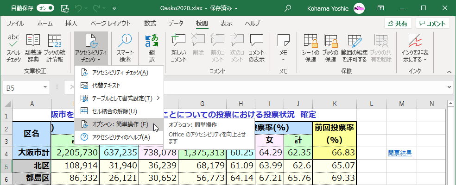
Task: Expand the formula bar chevron
Action: (x=450, y=87)
